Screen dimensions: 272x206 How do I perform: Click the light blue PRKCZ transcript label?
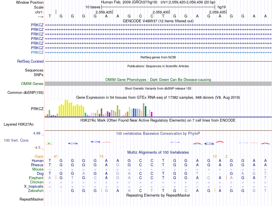(37, 52)
